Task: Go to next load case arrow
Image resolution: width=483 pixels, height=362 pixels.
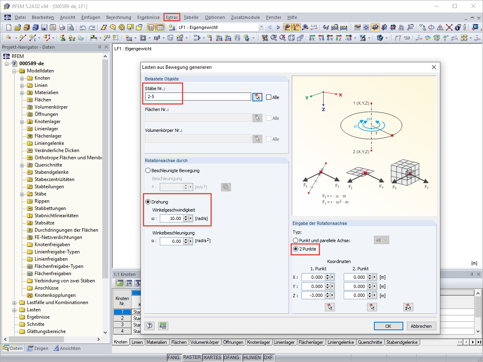Action: pyautogui.click(x=279, y=27)
